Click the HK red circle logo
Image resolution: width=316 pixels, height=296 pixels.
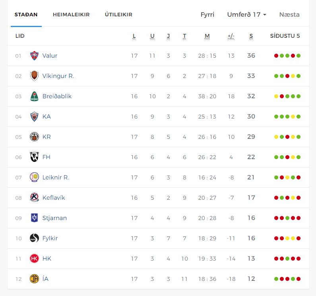[x=34, y=259]
